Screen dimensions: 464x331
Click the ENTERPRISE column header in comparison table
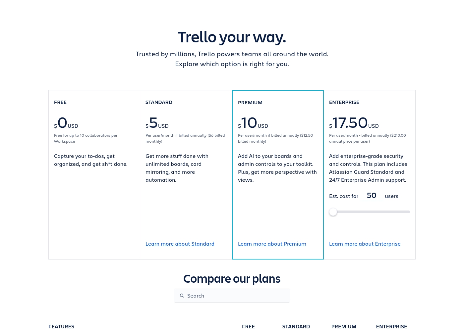(391, 326)
